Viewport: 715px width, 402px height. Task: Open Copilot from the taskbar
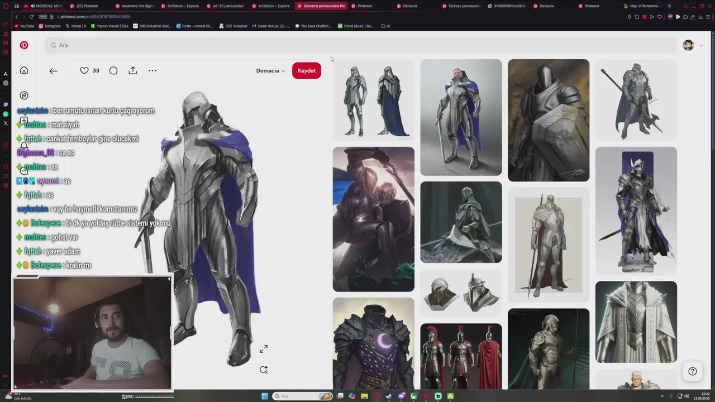pyautogui.click(x=352, y=396)
